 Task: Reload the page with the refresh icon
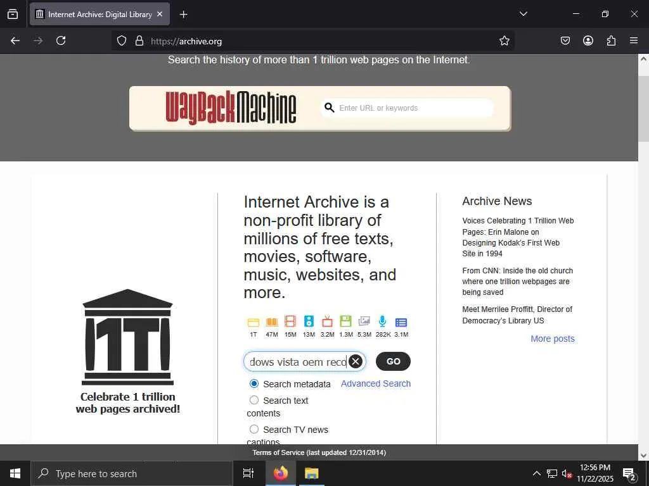(x=61, y=40)
